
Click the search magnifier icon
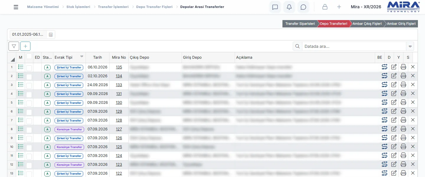pos(297,46)
